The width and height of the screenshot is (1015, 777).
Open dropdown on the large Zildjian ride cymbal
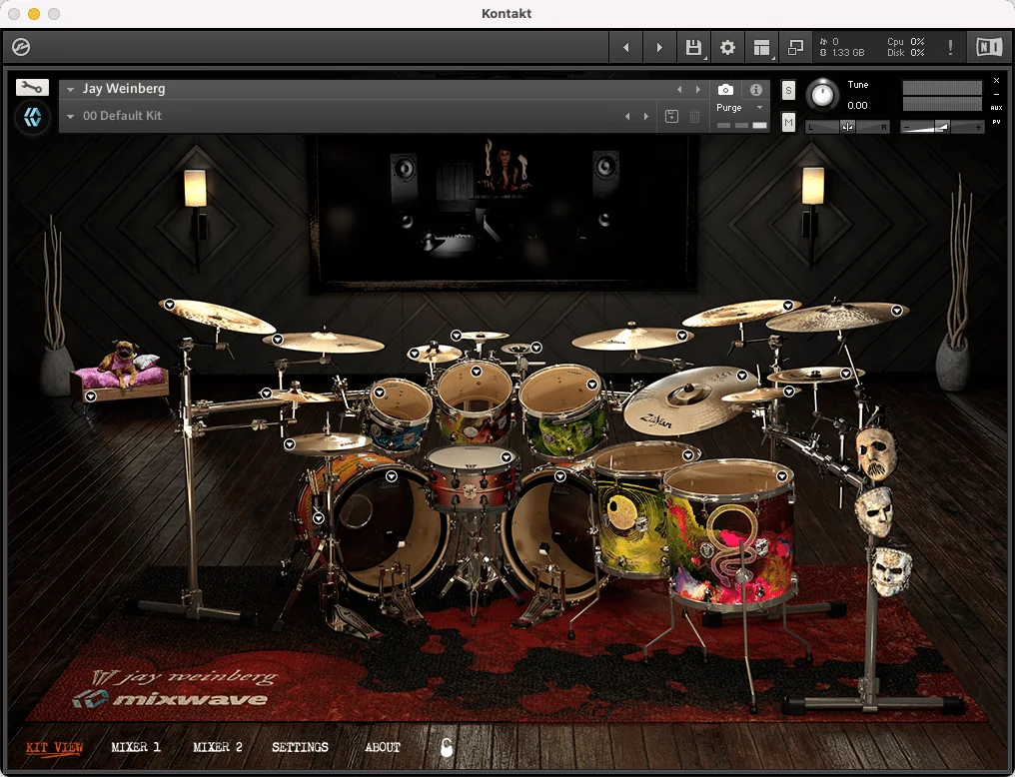[x=742, y=376]
